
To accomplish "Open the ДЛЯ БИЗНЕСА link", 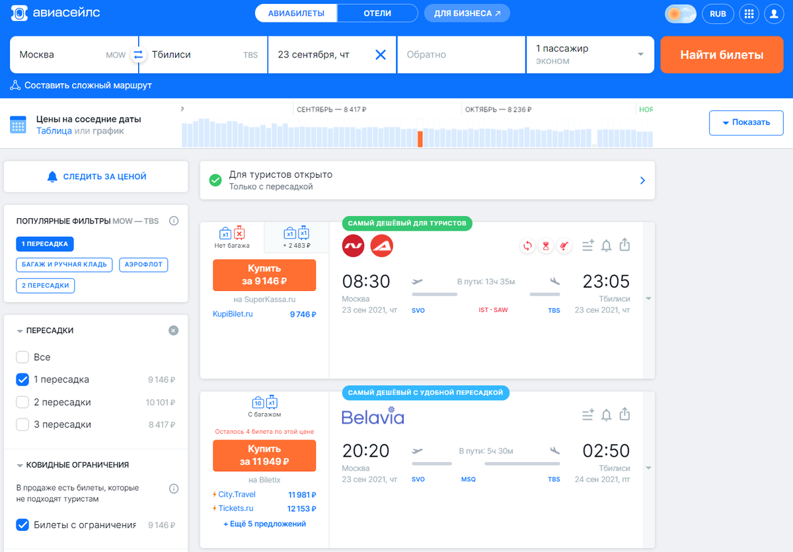I will (467, 13).
